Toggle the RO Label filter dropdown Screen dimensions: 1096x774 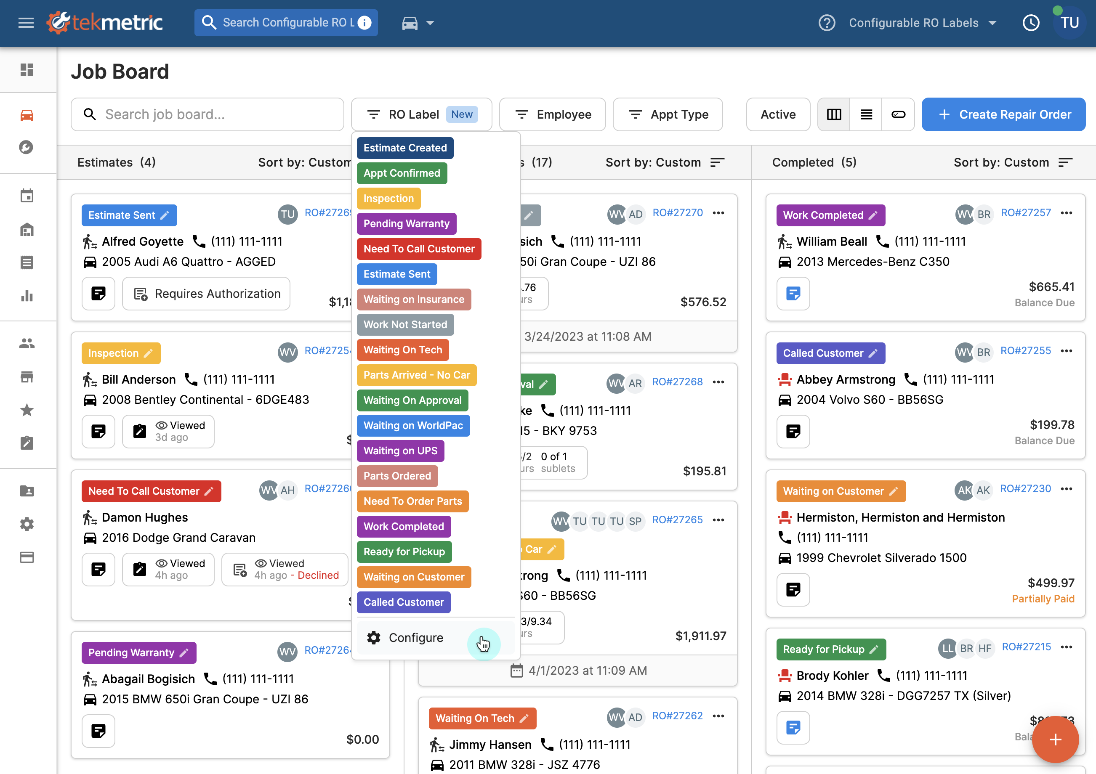(x=421, y=114)
